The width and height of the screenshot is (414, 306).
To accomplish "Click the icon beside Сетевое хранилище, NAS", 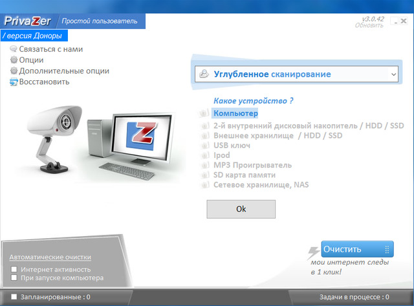I will coord(205,185).
